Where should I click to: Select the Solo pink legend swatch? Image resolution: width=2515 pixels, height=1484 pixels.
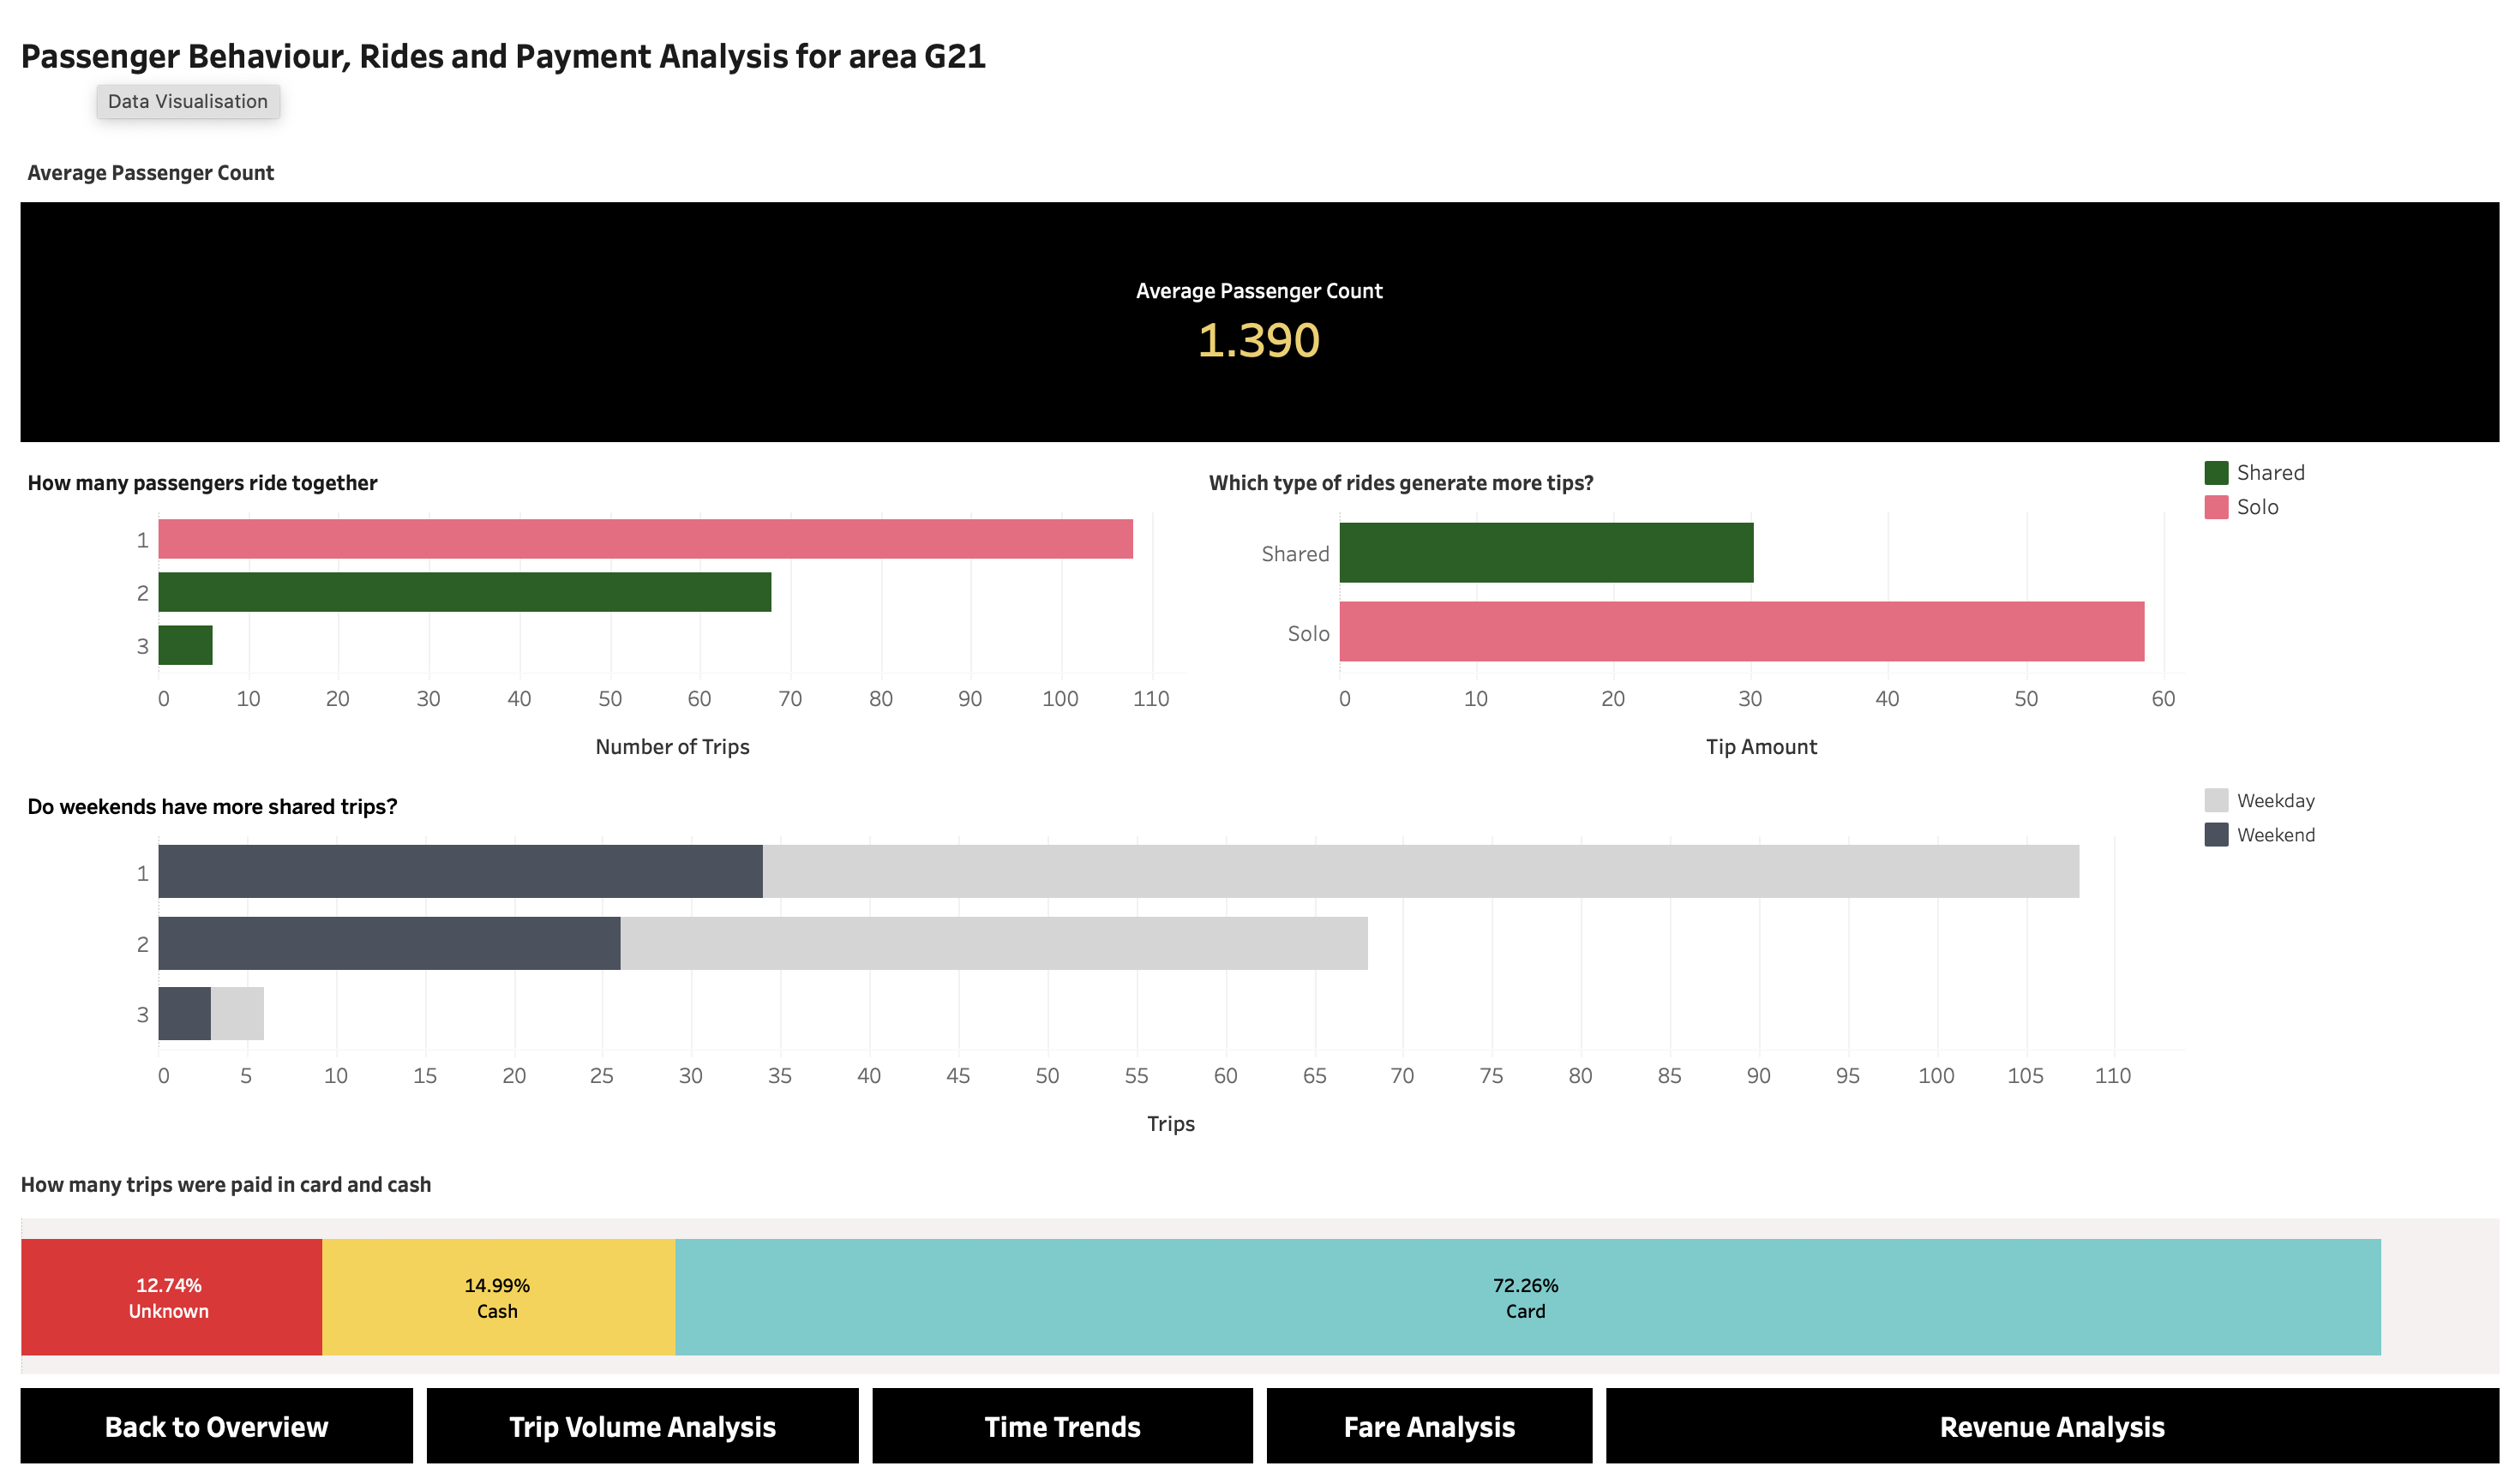2216,507
